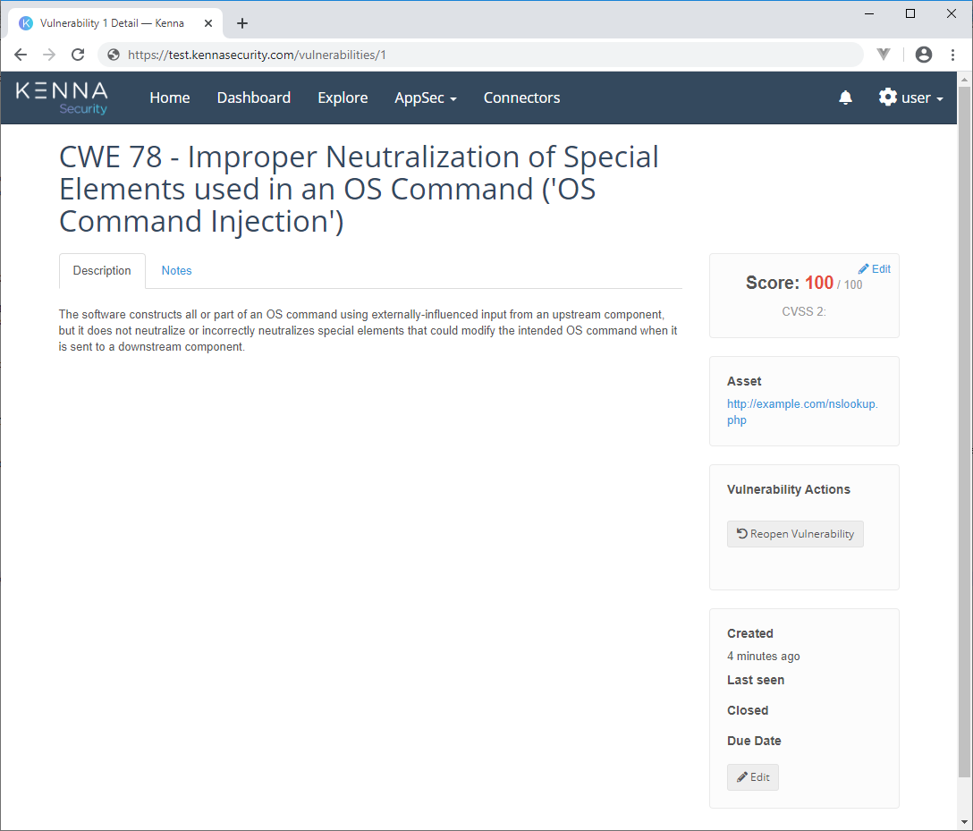Go to the Connectors page

click(x=521, y=98)
